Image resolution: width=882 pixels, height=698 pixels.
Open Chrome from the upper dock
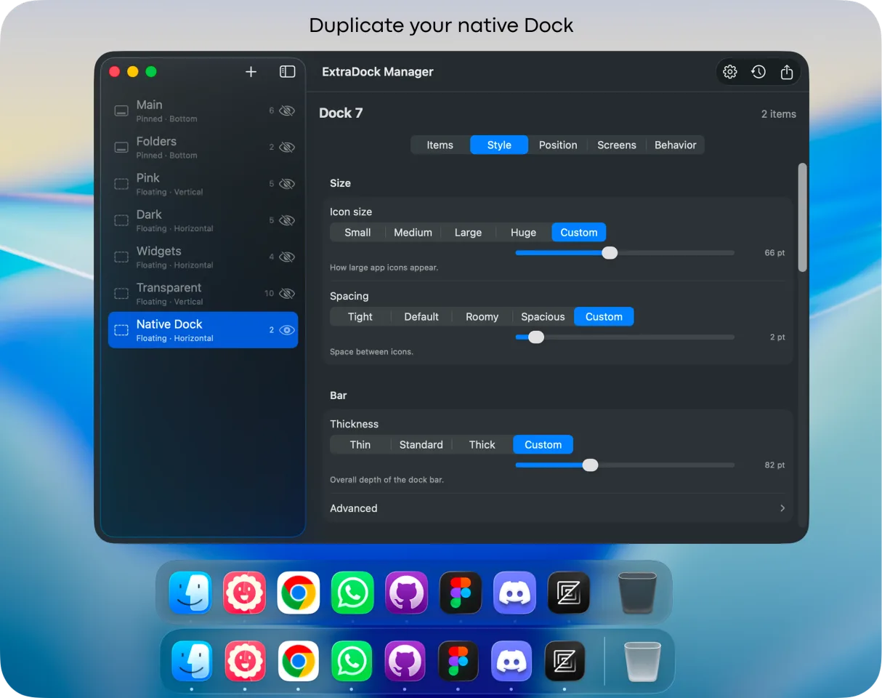pos(299,593)
